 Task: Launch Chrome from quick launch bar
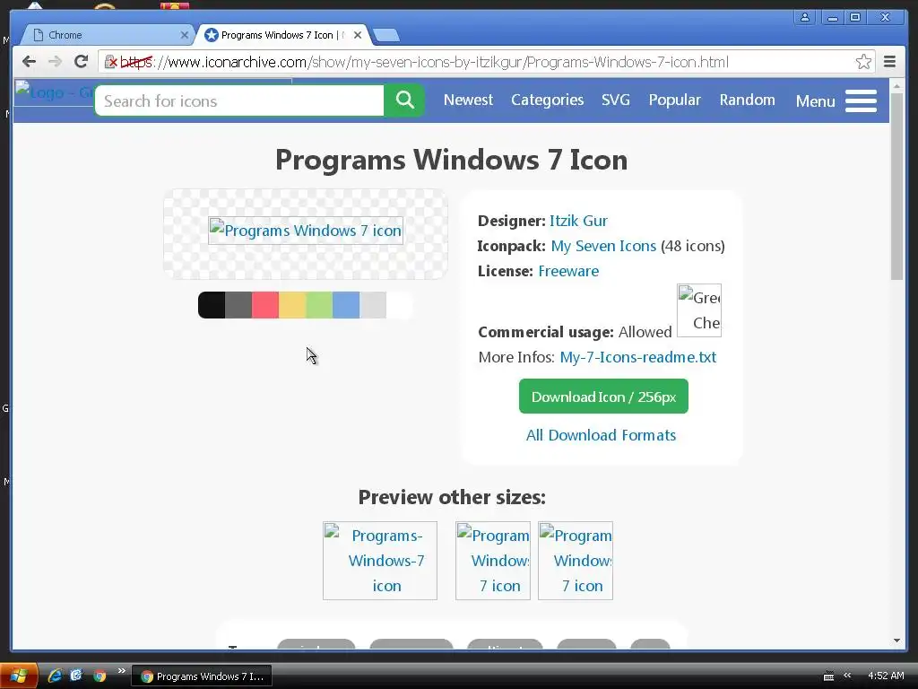(x=100, y=676)
